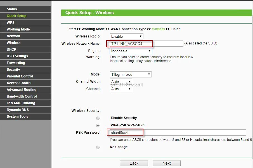Screen dimensions: 253x168
Task: Expand the Mode dropdown 11bgn mixed
Action: [x=131, y=74]
